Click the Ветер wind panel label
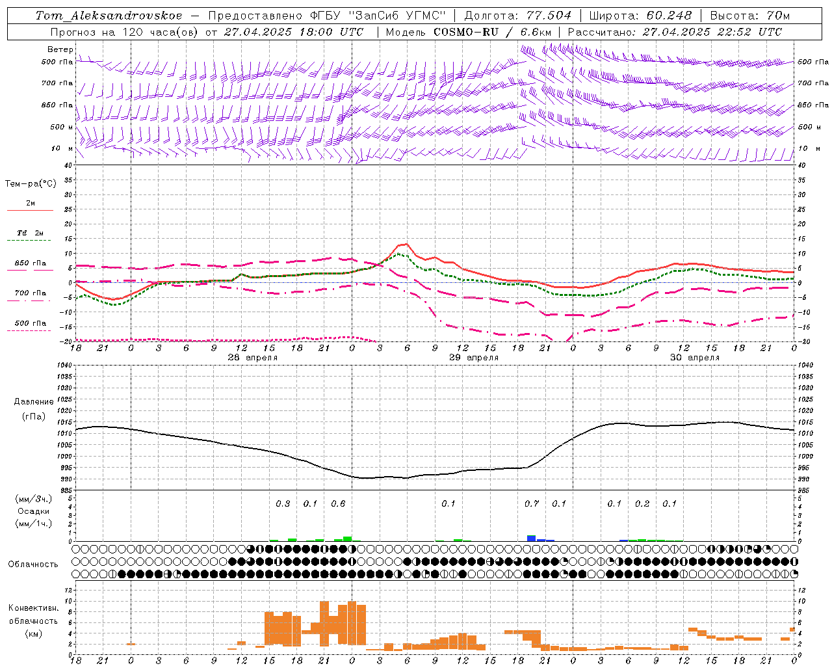 tap(60, 49)
